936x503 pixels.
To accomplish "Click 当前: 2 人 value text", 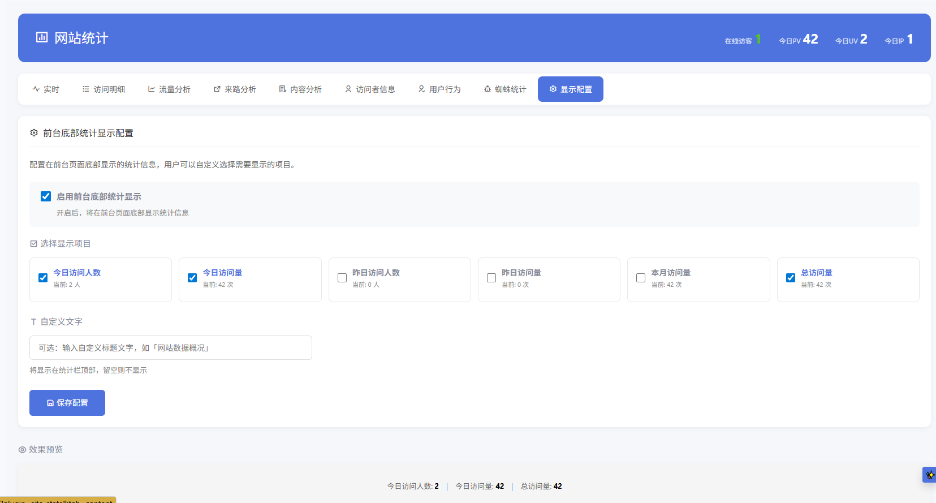I will (x=67, y=285).
